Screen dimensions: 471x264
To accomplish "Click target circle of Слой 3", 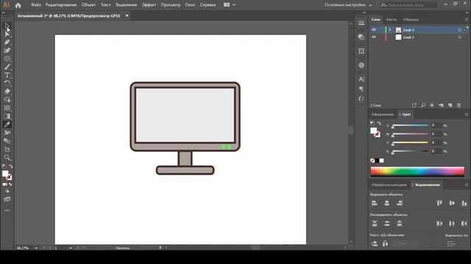I will [459, 30].
